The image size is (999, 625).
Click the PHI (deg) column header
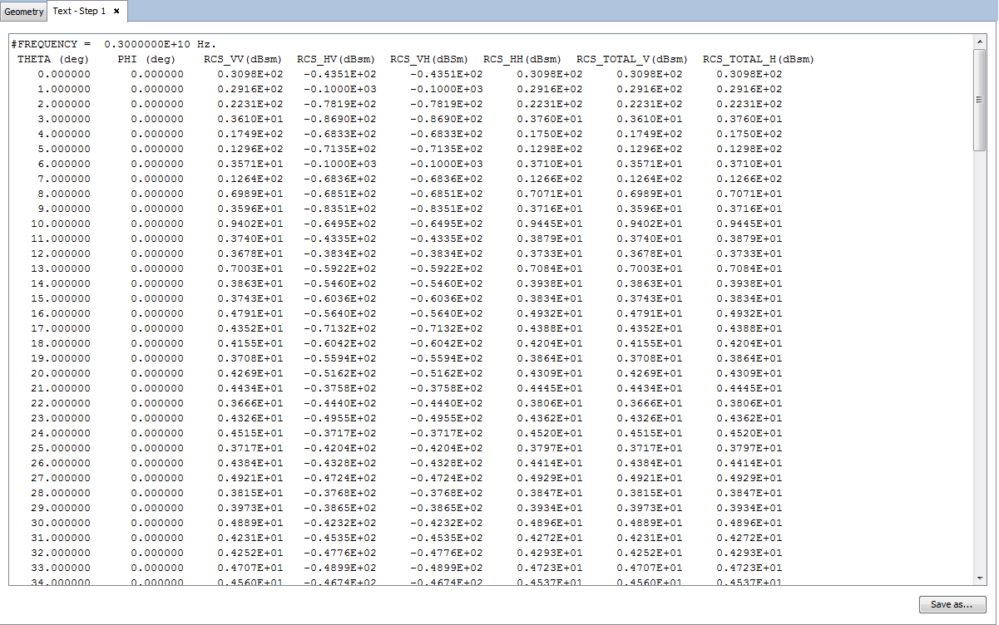[147, 59]
